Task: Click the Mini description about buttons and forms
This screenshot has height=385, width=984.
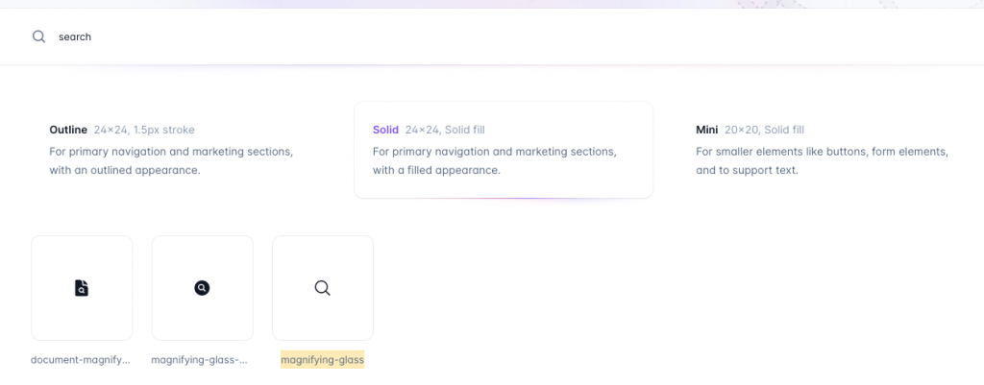Action: coord(822,161)
